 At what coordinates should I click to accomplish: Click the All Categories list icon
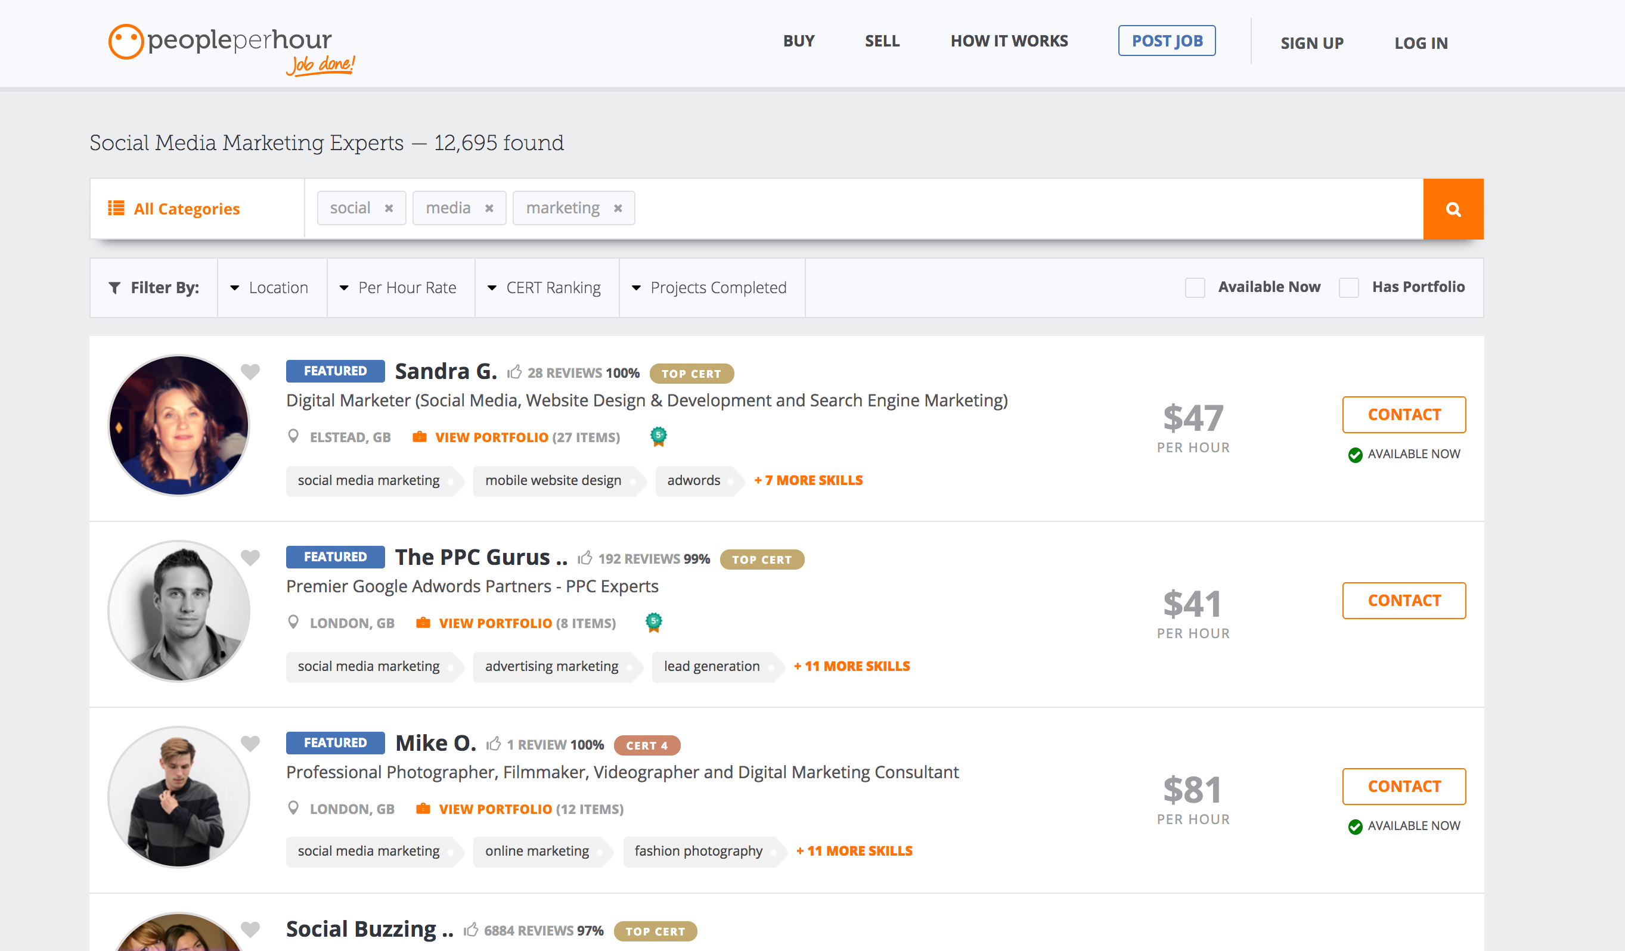tap(116, 208)
